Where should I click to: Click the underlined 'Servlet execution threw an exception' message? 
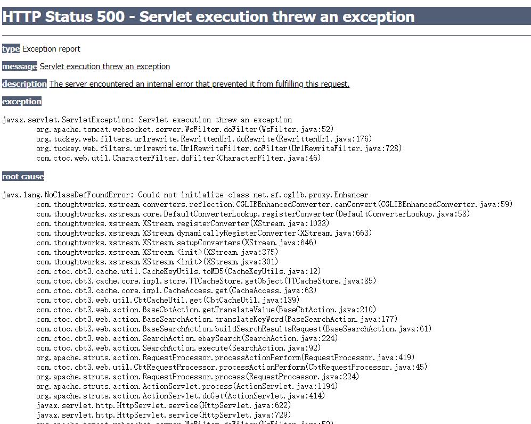point(104,66)
